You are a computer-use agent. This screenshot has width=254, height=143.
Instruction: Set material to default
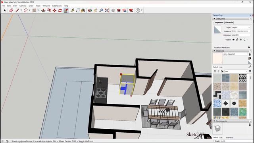click(250, 62)
